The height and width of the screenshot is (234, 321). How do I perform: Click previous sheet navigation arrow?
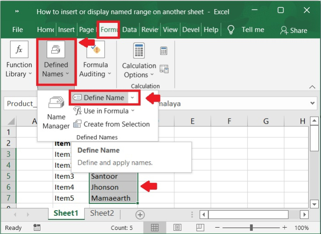point(15,215)
